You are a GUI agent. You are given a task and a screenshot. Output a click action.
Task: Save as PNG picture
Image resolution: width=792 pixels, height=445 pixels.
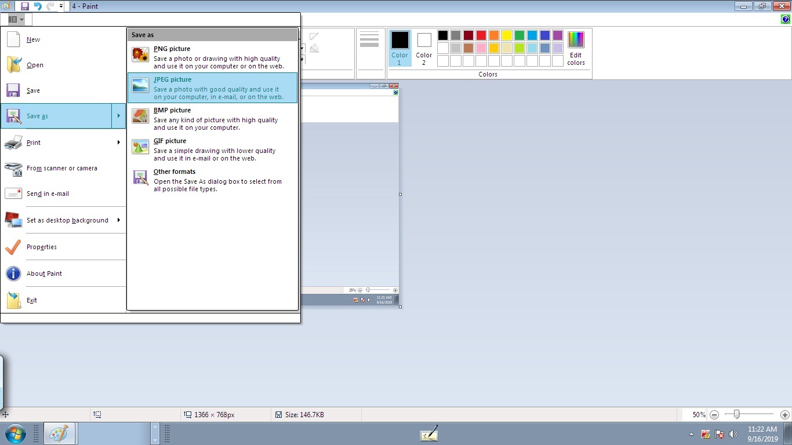[x=212, y=57]
